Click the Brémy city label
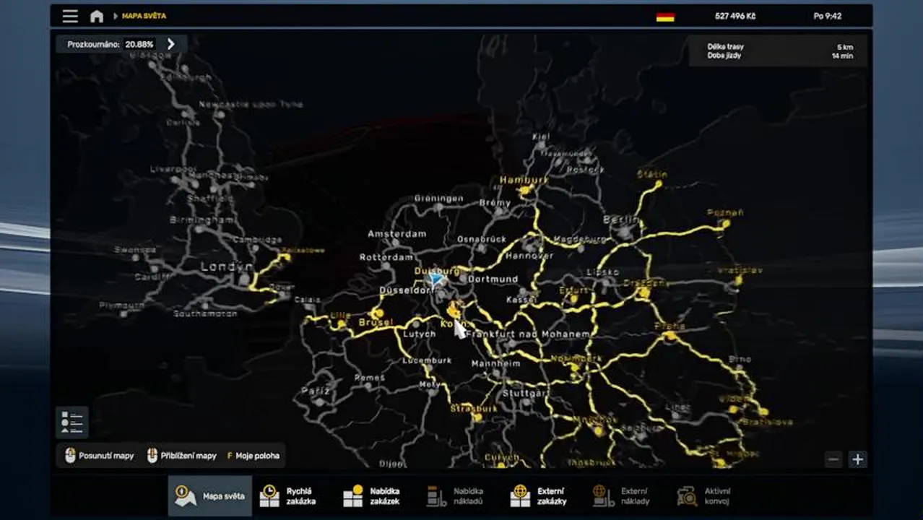The height and width of the screenshot is (520, 923). tap(495, 203)
